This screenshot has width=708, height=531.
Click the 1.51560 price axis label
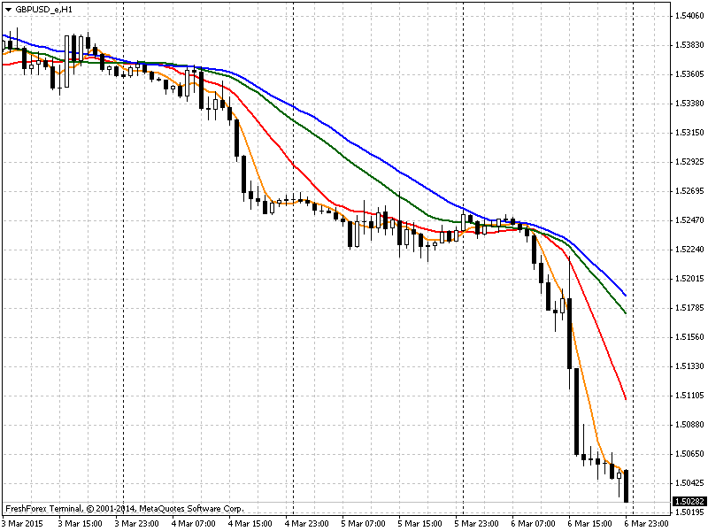point(689,337)
